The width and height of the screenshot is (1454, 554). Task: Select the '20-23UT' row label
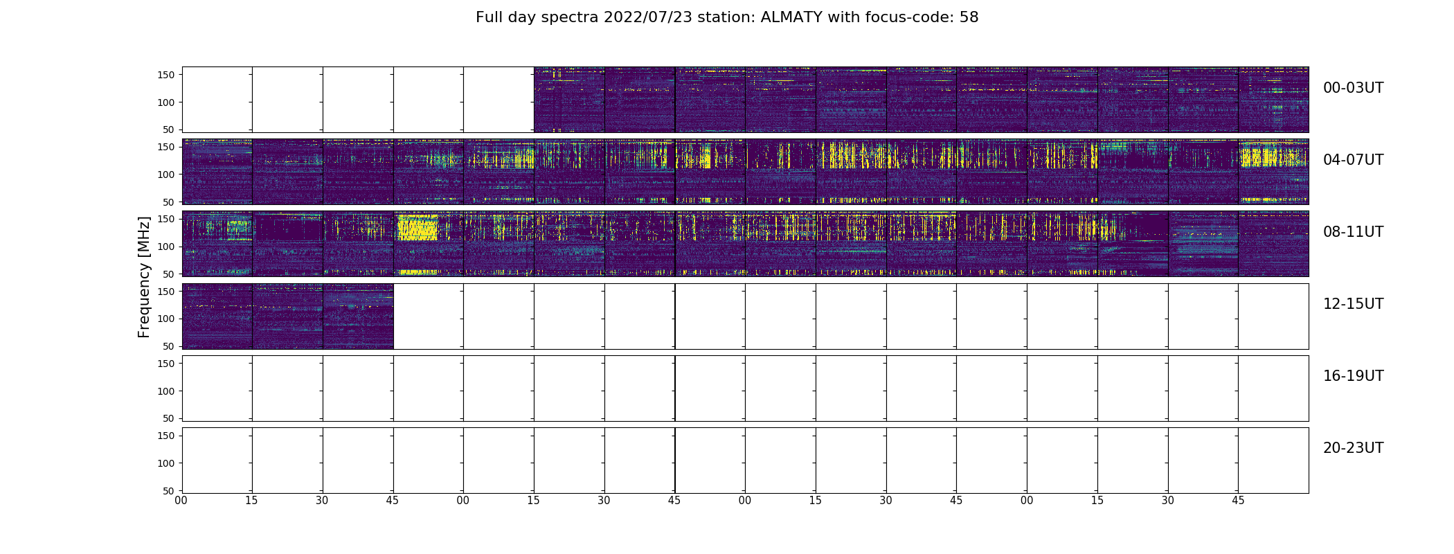point(1353,448)
